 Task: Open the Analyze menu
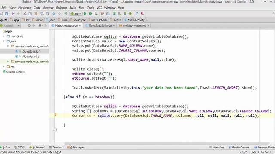click(x=48, y=8)
